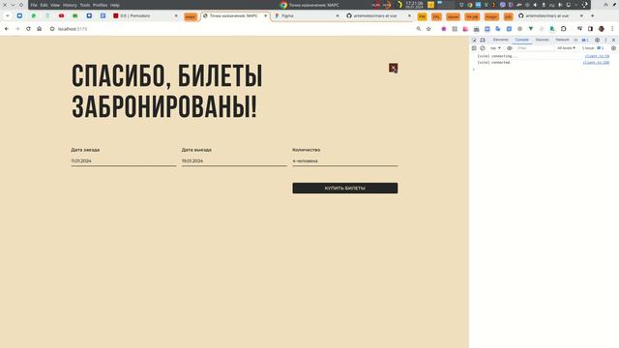Open the system clock showing 17:21

pos(414,5)
